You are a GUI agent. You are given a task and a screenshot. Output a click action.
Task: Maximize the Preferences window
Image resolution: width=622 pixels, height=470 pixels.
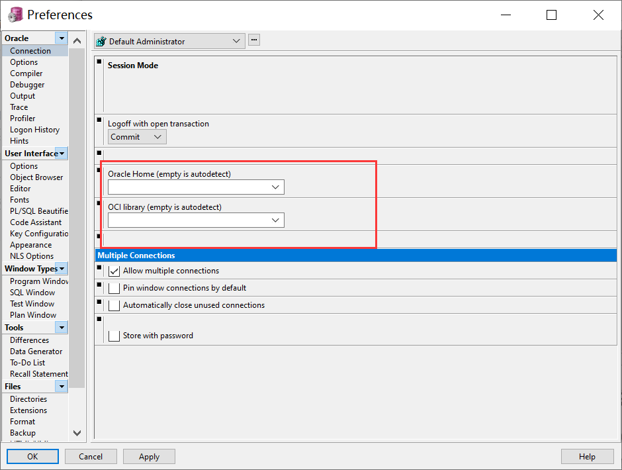point(551,15)
